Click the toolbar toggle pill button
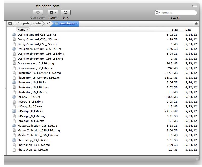Screen dimensions: 202x167 (x=195, y=6)
